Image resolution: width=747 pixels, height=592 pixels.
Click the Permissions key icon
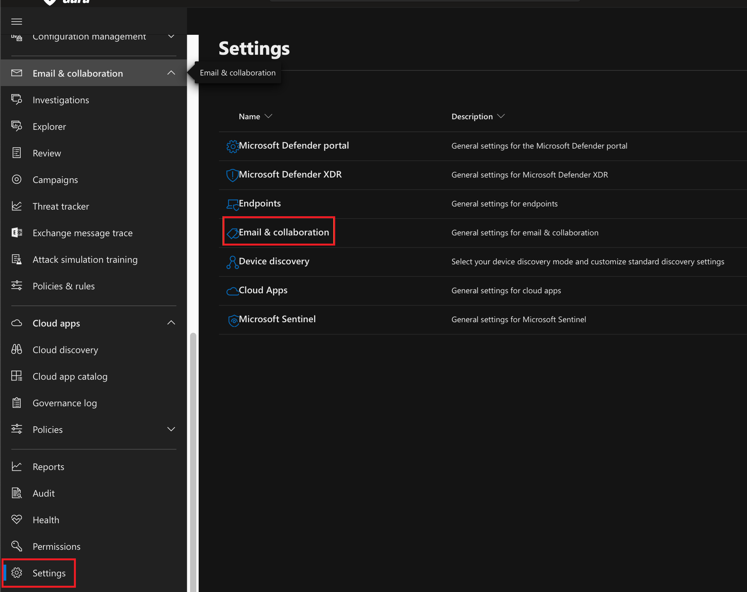[16, 546]
